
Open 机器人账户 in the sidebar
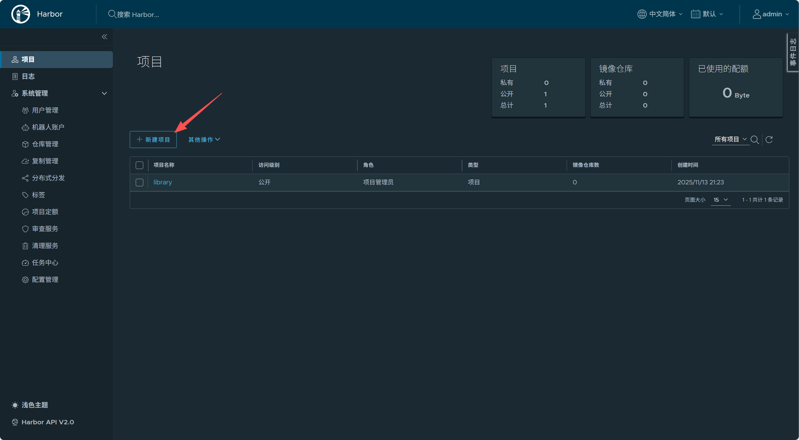point(48,127)
